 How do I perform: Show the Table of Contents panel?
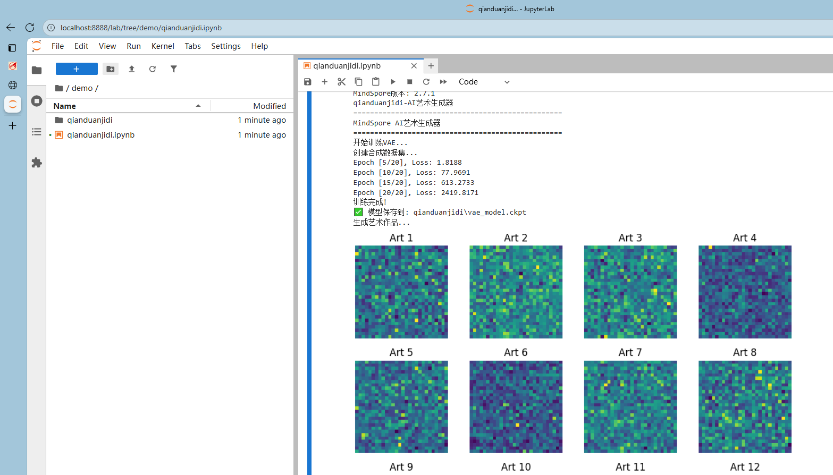click(x=37, y=132)
